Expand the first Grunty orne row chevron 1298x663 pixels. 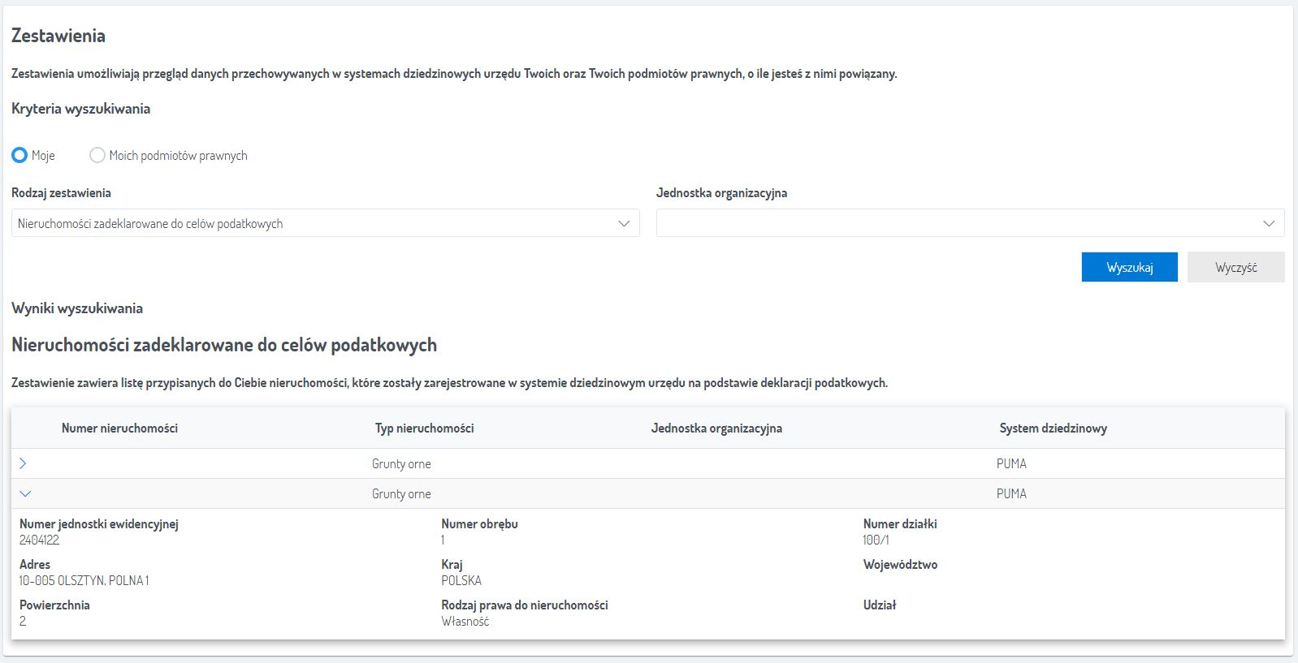23,463
